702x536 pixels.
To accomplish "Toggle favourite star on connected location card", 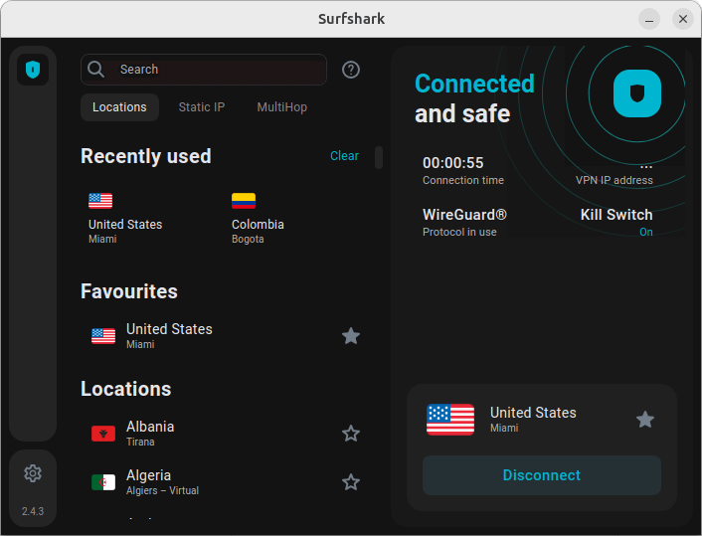I will [645, 420].
